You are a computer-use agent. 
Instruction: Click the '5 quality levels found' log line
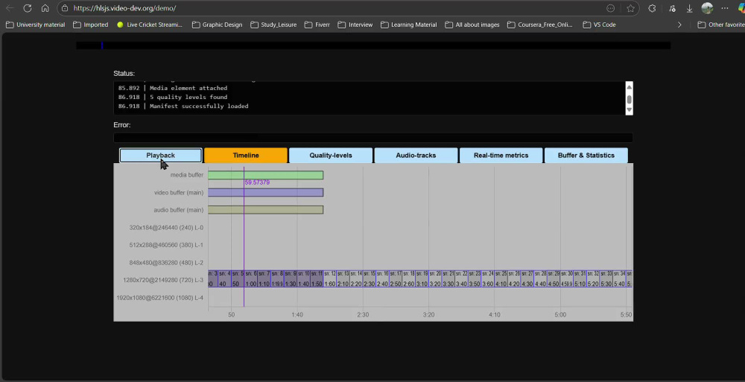(x=188, y=97)
